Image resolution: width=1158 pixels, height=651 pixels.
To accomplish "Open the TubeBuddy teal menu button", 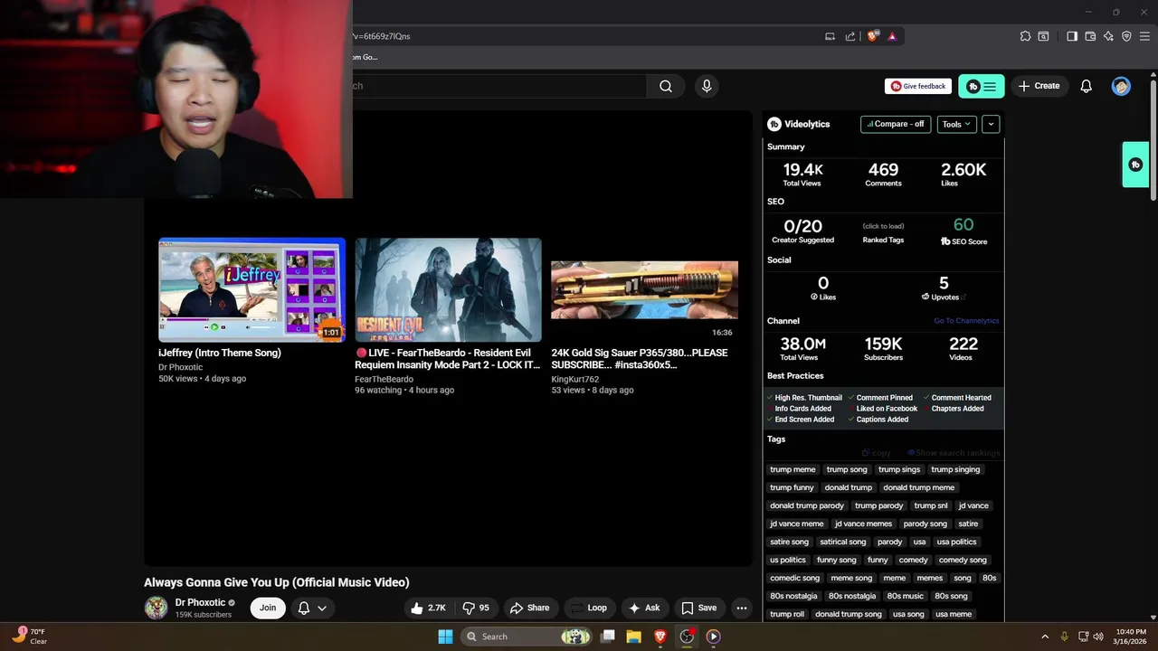I will pos(982,86).
